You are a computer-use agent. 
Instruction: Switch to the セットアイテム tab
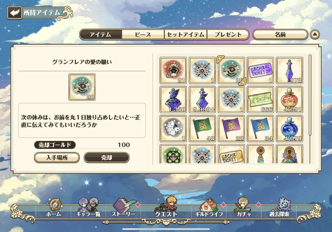point(186,34)
